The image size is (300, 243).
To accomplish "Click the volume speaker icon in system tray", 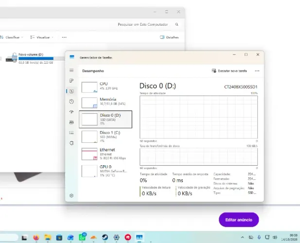I will click(275, 238).
